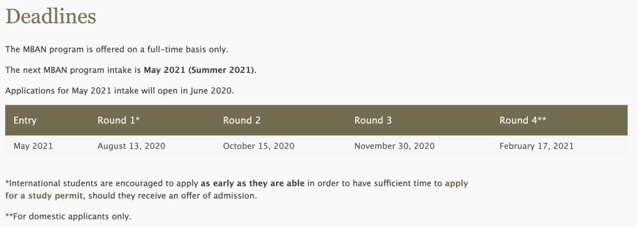This screenshot has height=227, width=637.
Task: Click the Entry column header
Action: (25, 121)
